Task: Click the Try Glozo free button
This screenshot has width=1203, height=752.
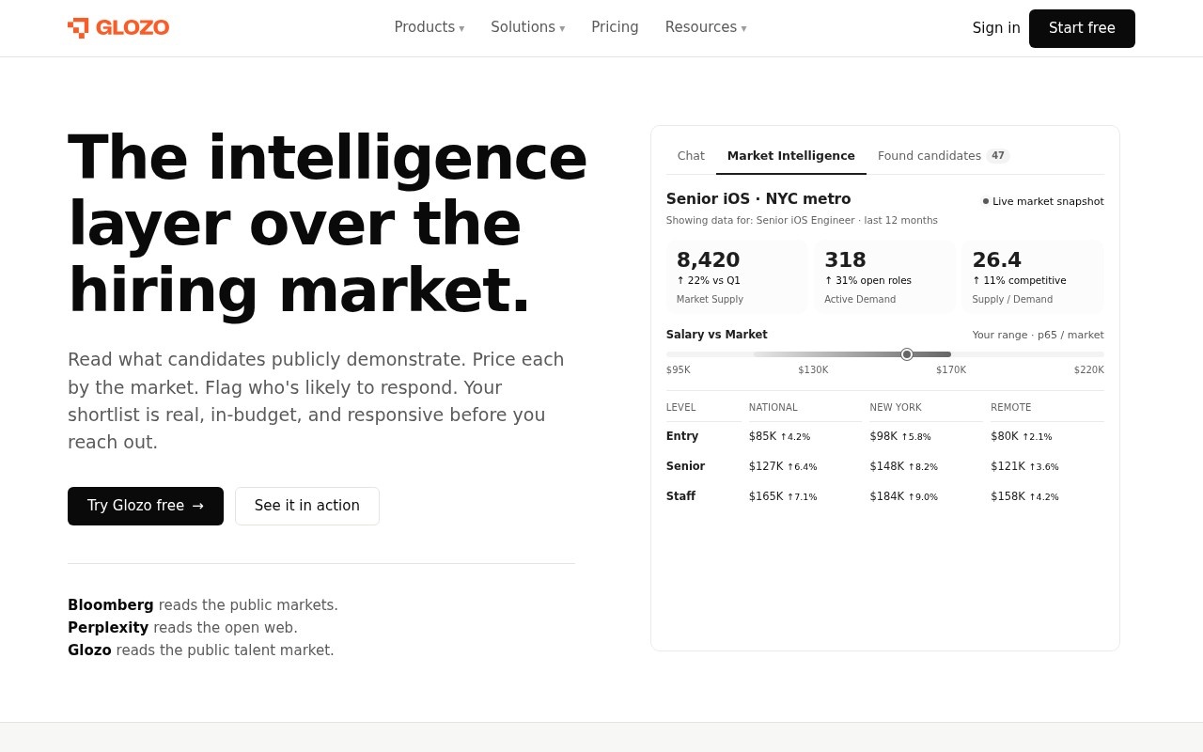Action: (146, 506)
